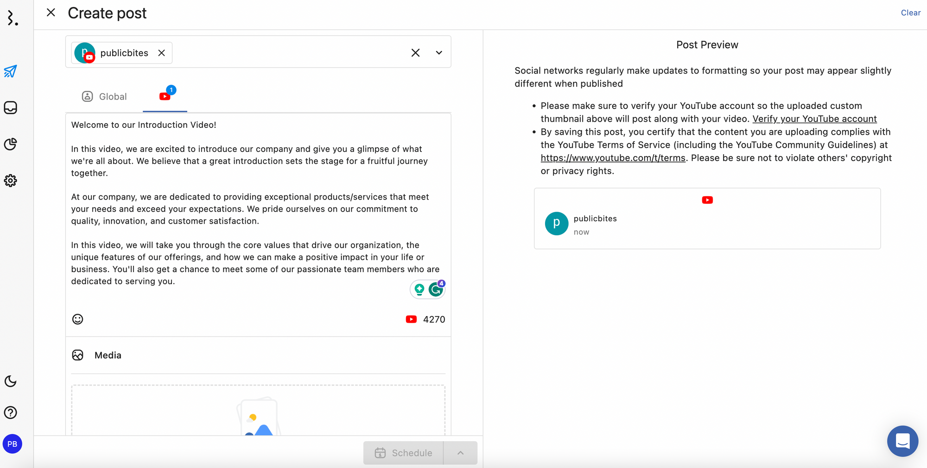The width and height of the screenshot is (927, 468).
Task: Open the publishing paper plane icon in sidebar
Action: point(11,71)
